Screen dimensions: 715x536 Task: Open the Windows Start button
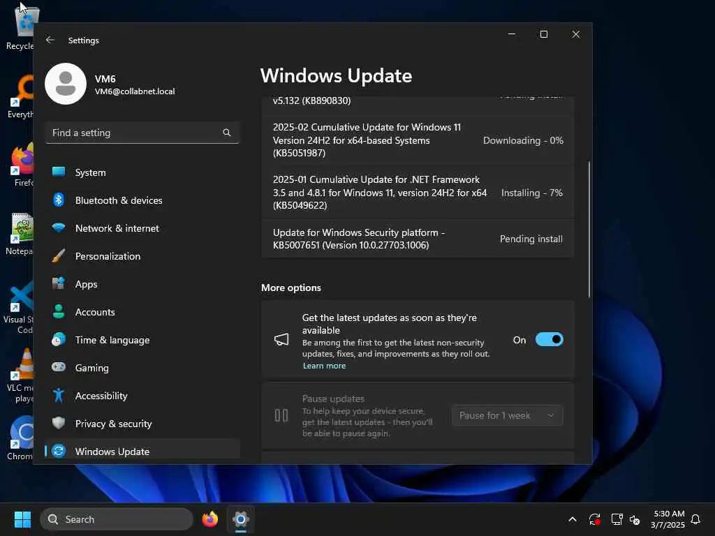tap(22, 519)
